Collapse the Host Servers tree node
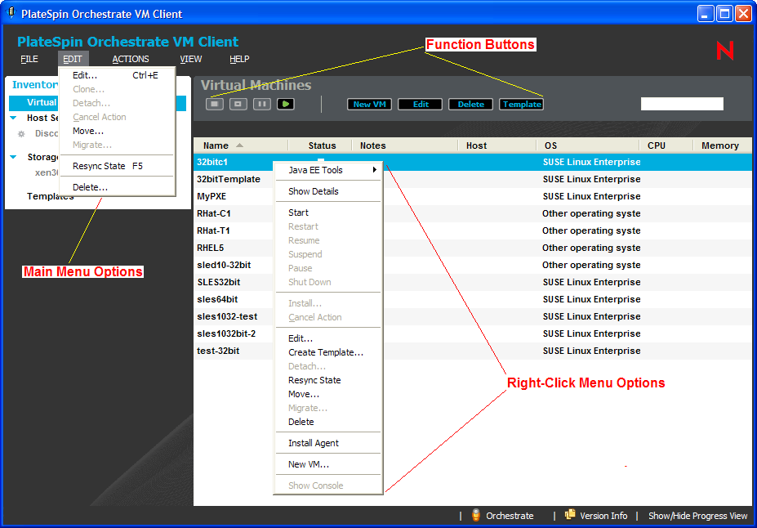757x528 pixels. pos(14,118)
